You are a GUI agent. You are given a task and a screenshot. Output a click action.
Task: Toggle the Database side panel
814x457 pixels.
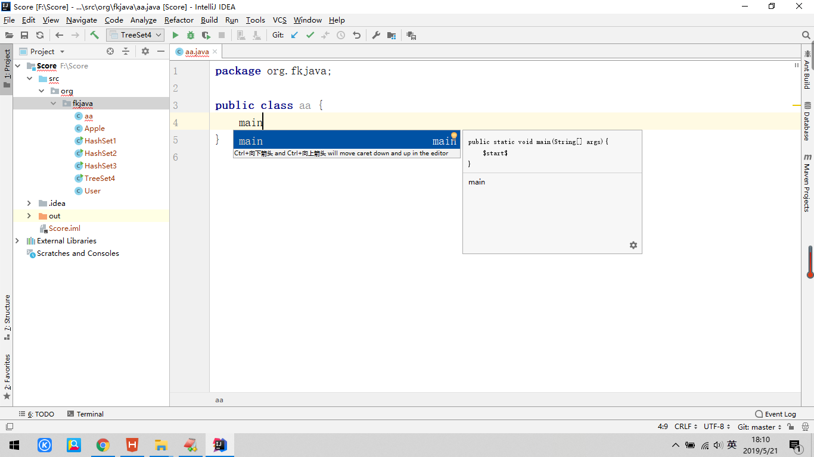click(807, 121)
